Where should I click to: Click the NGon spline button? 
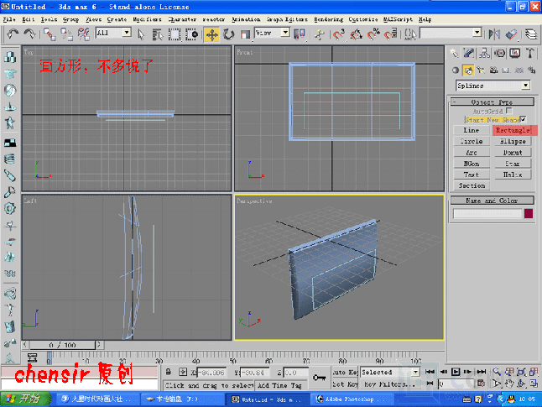(472, 164)
